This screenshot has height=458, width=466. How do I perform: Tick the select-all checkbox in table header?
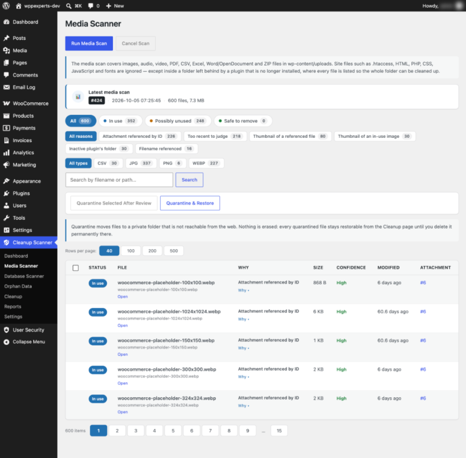(76, 268)
